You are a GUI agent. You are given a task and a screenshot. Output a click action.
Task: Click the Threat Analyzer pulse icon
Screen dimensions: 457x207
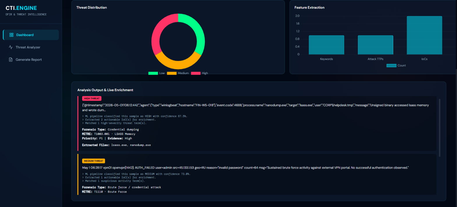(11, 47)
